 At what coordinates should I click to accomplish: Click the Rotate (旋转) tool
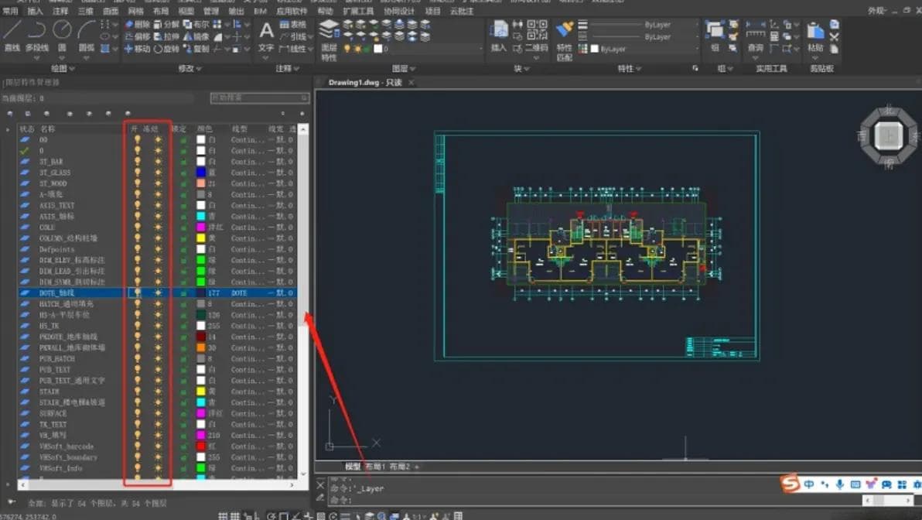(166, 49)
